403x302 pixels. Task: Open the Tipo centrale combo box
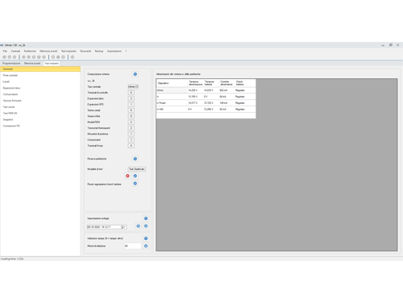coord(133,87)
